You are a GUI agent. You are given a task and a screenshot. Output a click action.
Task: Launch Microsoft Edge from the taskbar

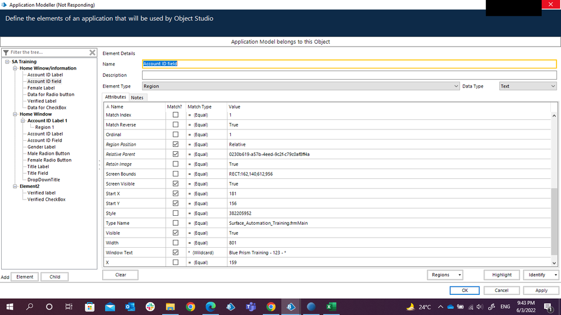(x=211, y=307)
